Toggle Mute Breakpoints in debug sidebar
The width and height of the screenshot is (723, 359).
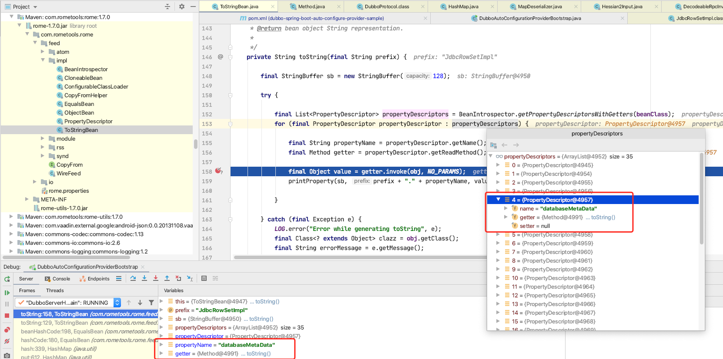(7, 342)
